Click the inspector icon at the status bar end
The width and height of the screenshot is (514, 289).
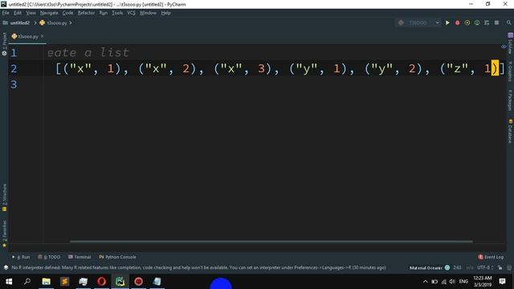(x=509, y=267)
